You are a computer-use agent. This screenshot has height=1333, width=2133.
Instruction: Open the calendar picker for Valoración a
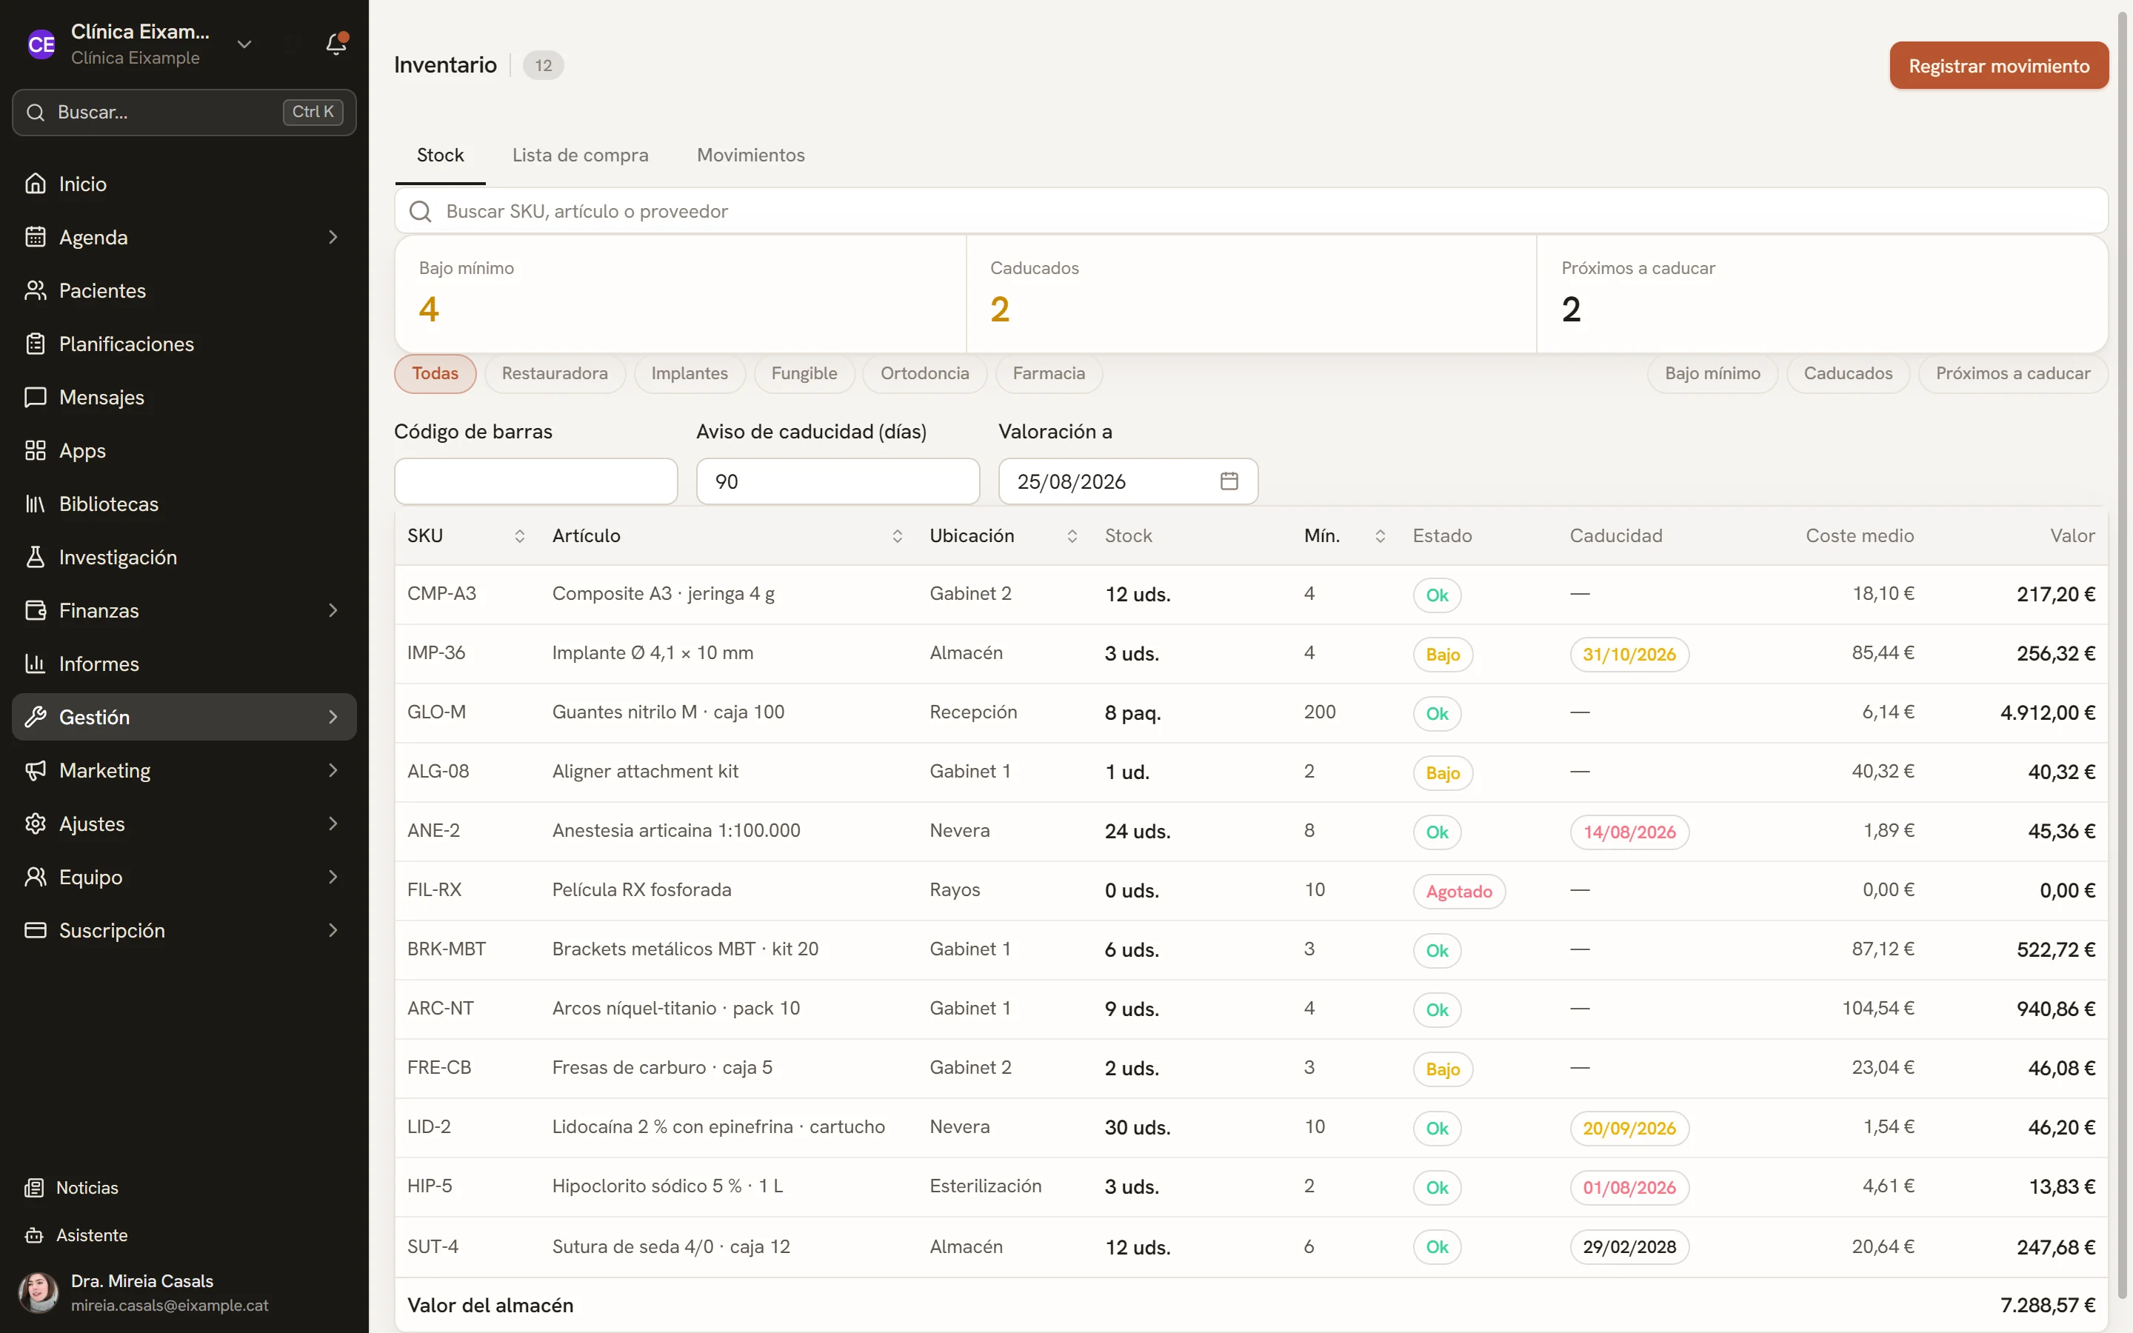coord(1229,481)
